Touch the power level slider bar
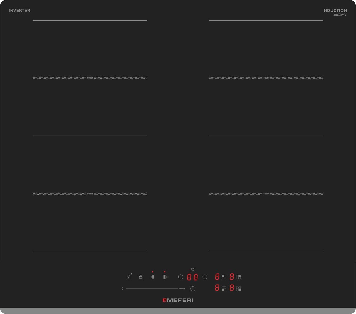The image size is (356, 314). (x=152, y=289)
